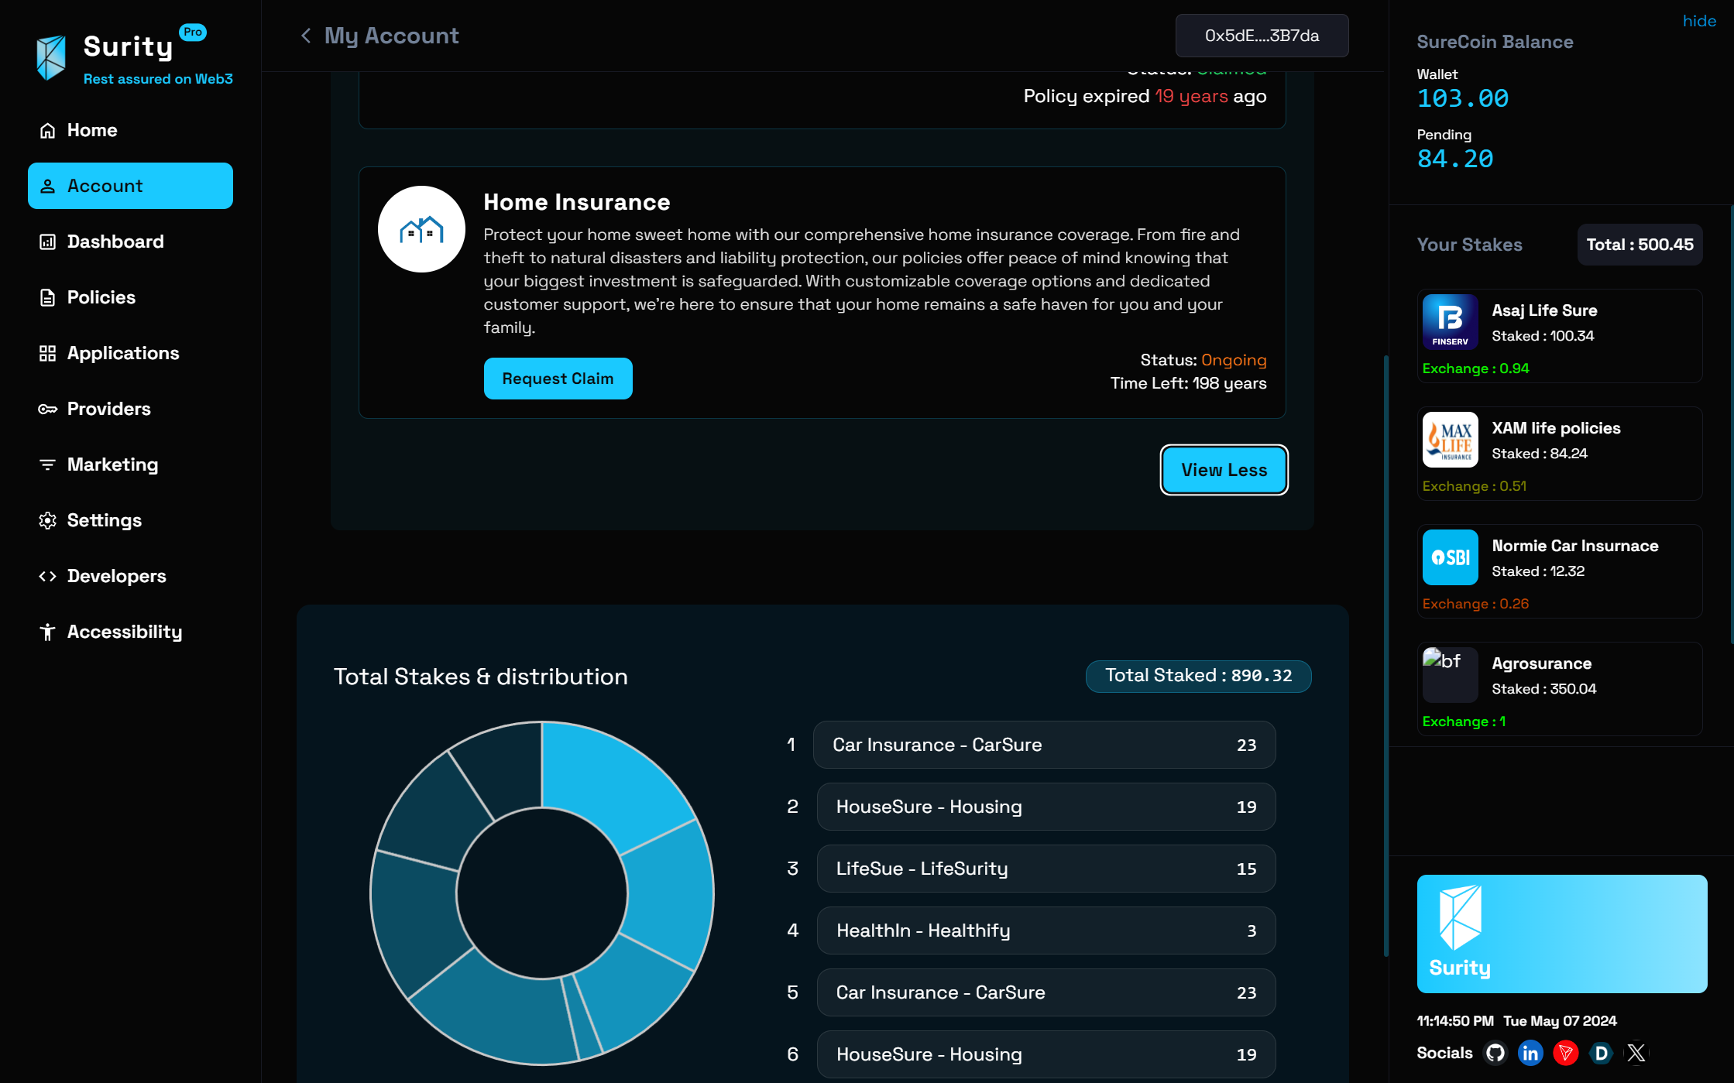1734x1083 pixels.
Task: Hide the SureCoin Balance panel
Action: (x=1699, y=21)
